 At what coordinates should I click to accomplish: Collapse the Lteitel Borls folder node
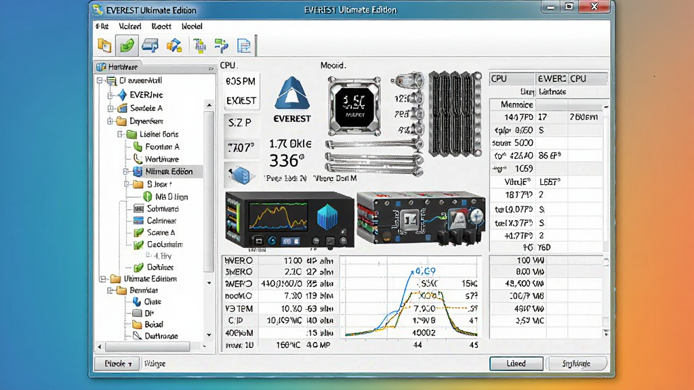[x=121, y=134]
